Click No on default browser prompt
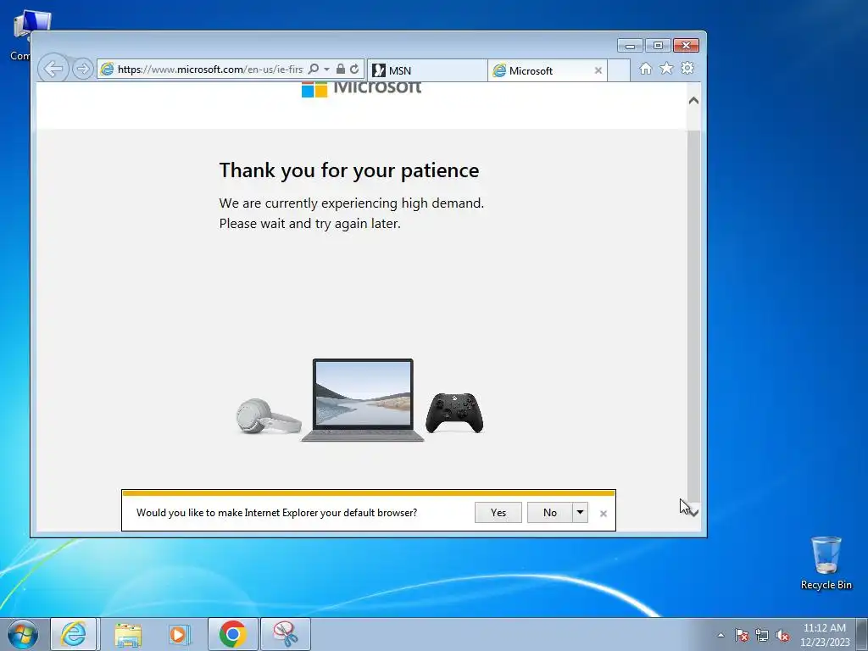868x651 pixels. pos(549,513)
